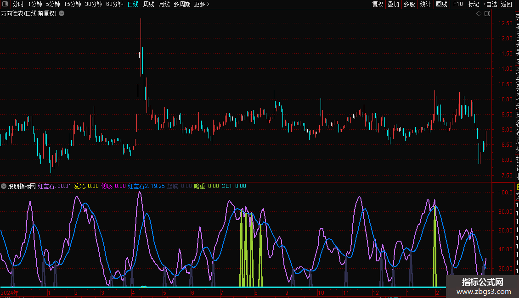Switch to 30分钟 period

94,4
